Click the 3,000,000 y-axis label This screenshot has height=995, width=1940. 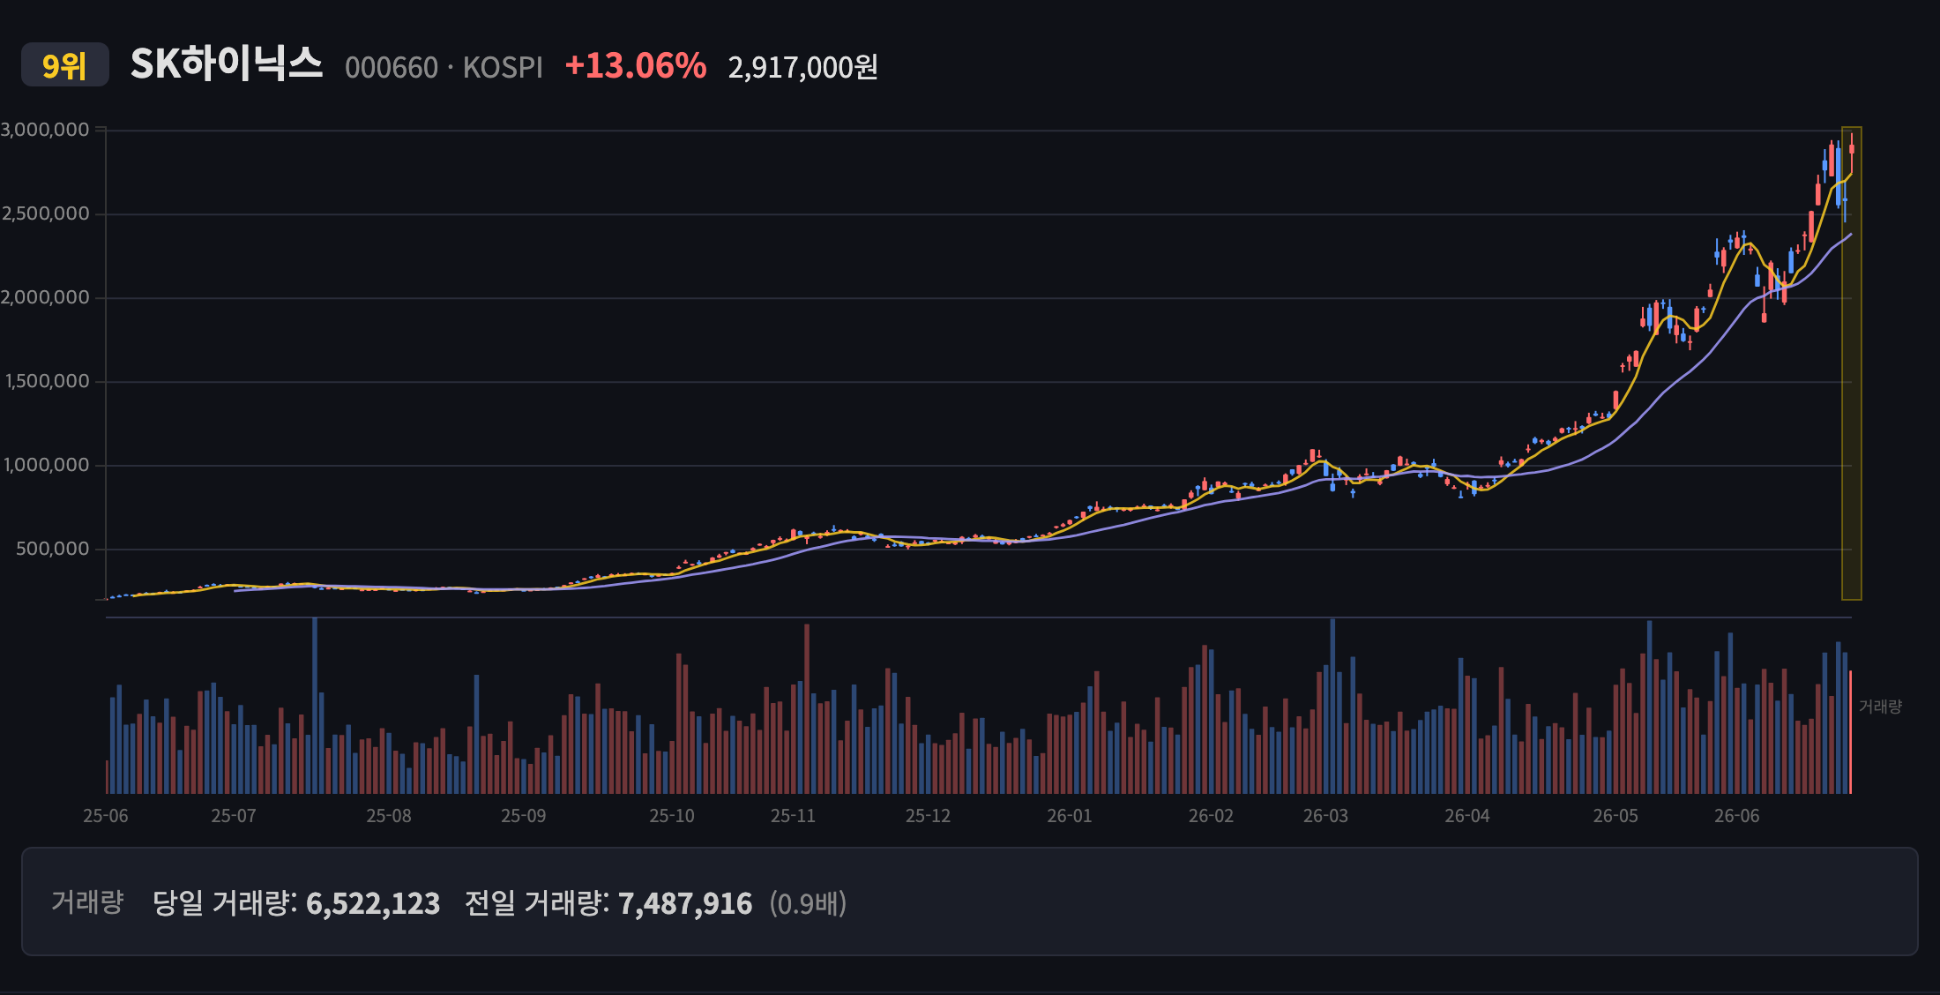click(45, 130)
